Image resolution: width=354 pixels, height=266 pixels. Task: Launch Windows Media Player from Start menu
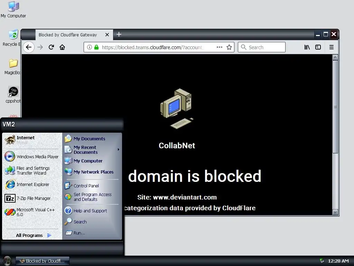[x=31, y=157]
